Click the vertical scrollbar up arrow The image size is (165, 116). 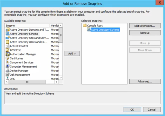(61, 26)
